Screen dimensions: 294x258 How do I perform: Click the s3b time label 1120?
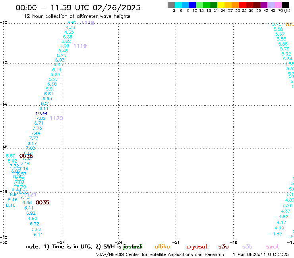56,118
